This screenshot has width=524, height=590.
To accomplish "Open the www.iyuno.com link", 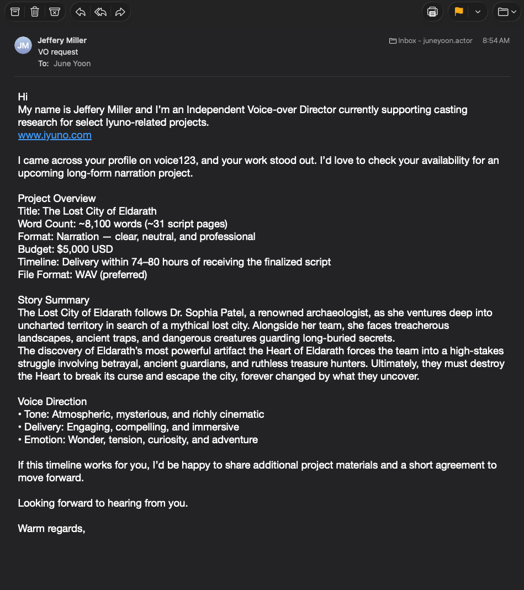I will (x=55, y=135).
